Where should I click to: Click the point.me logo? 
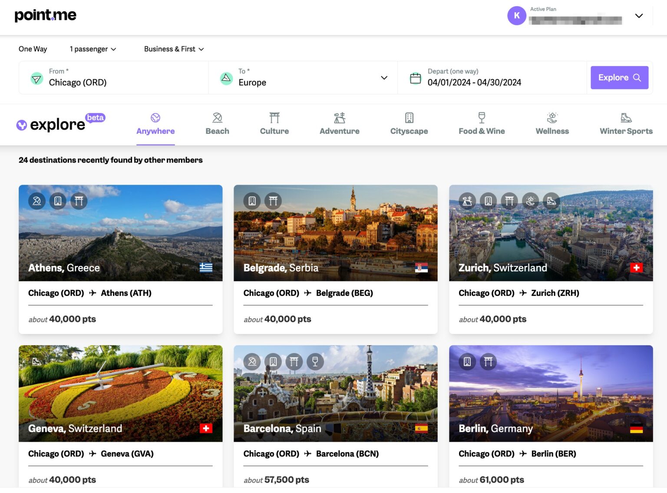click(x=45, y=15)
